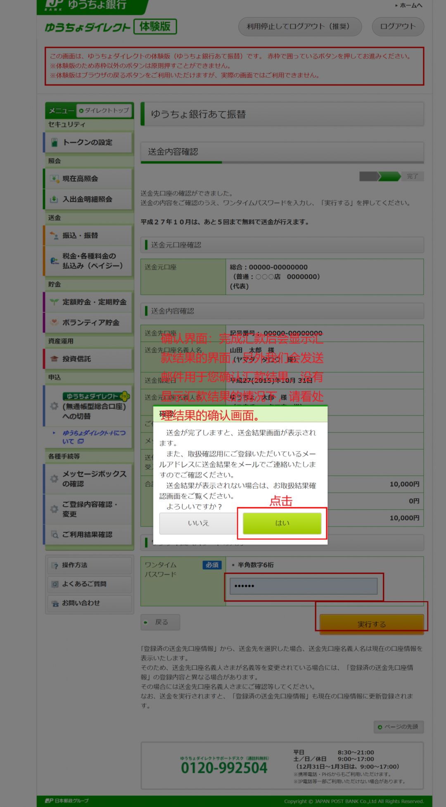Open ダイレクトトップ link in menu header

pos(104,111)
